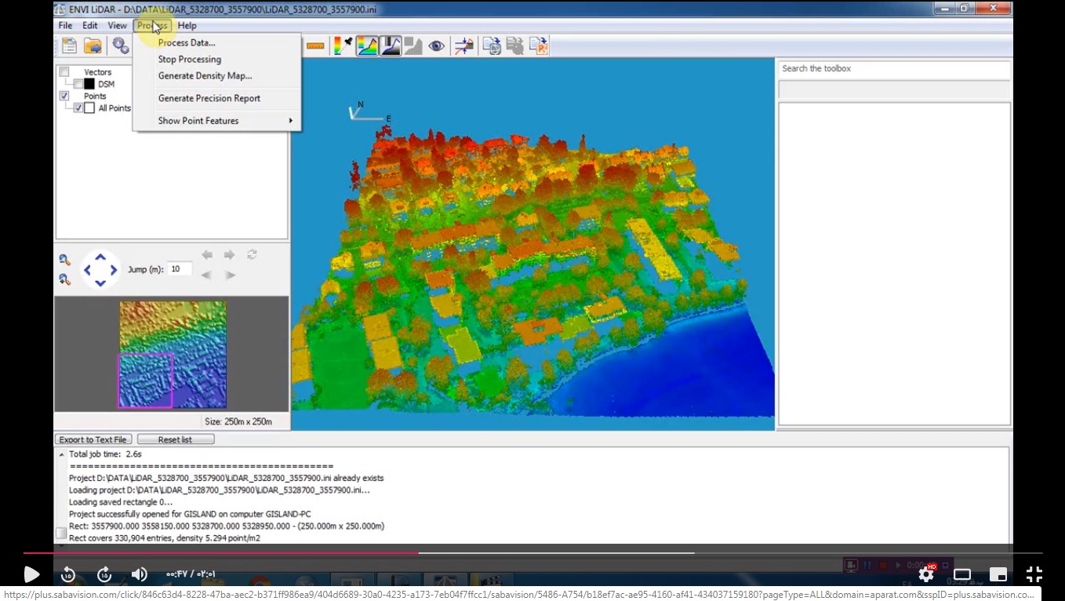Click the navigation pad left arrow

point(87,270)
